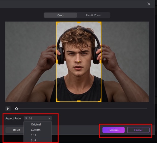Select the 1:1 aspect ratio option
This screenshot has width=157, height=143.
coord(34,135)
